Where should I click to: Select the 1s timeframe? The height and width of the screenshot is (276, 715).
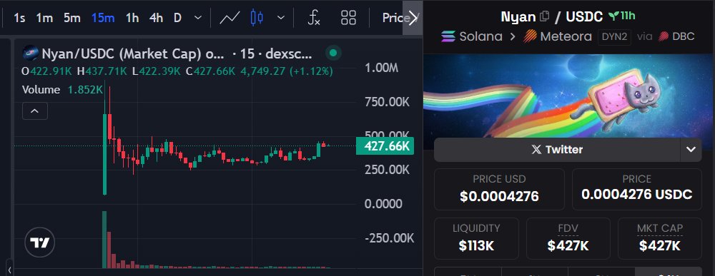(x=19, y=19)
